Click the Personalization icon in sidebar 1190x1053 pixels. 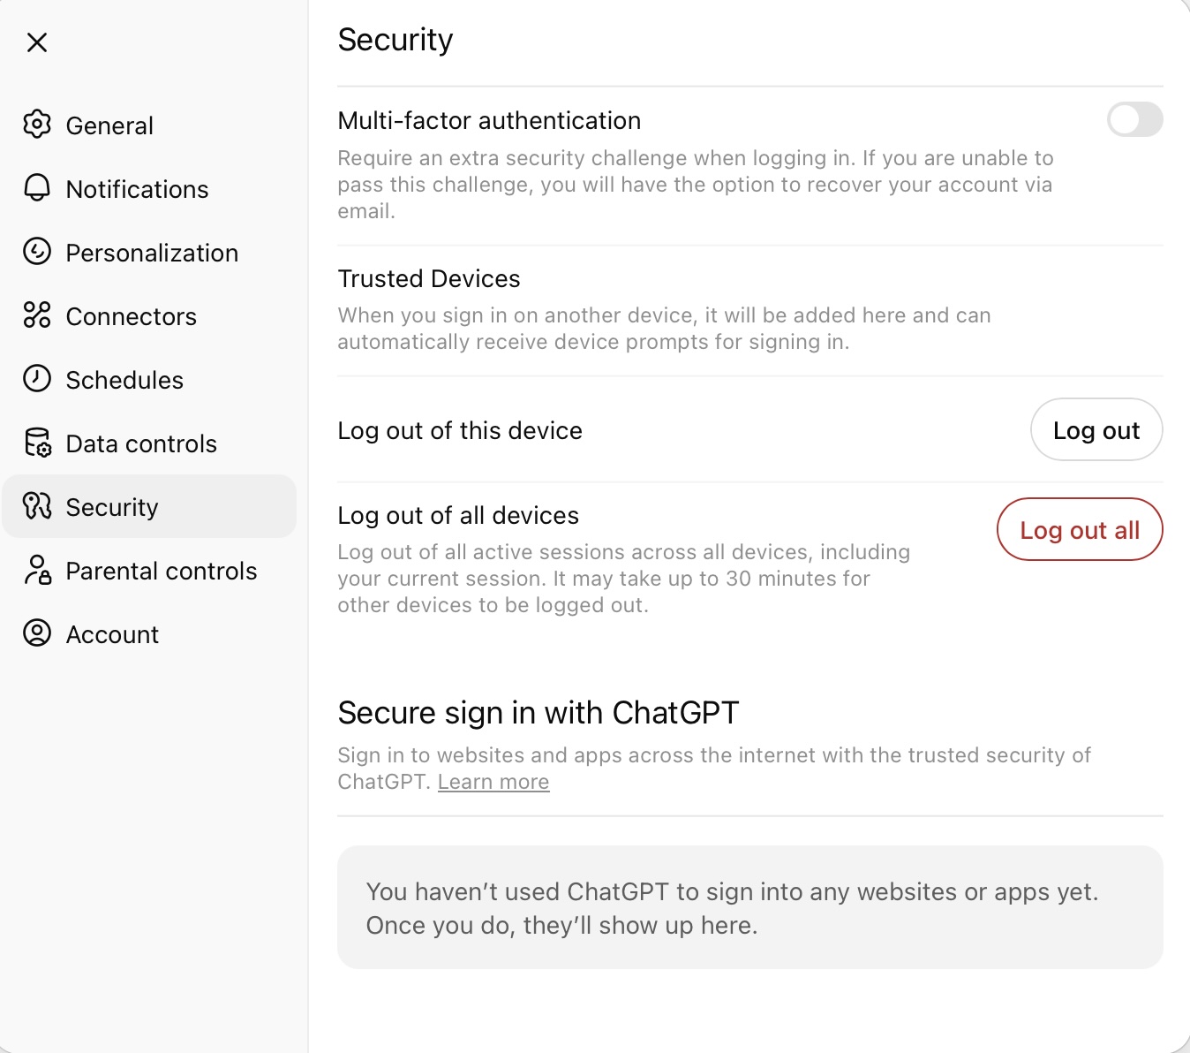tap(37, 252)
